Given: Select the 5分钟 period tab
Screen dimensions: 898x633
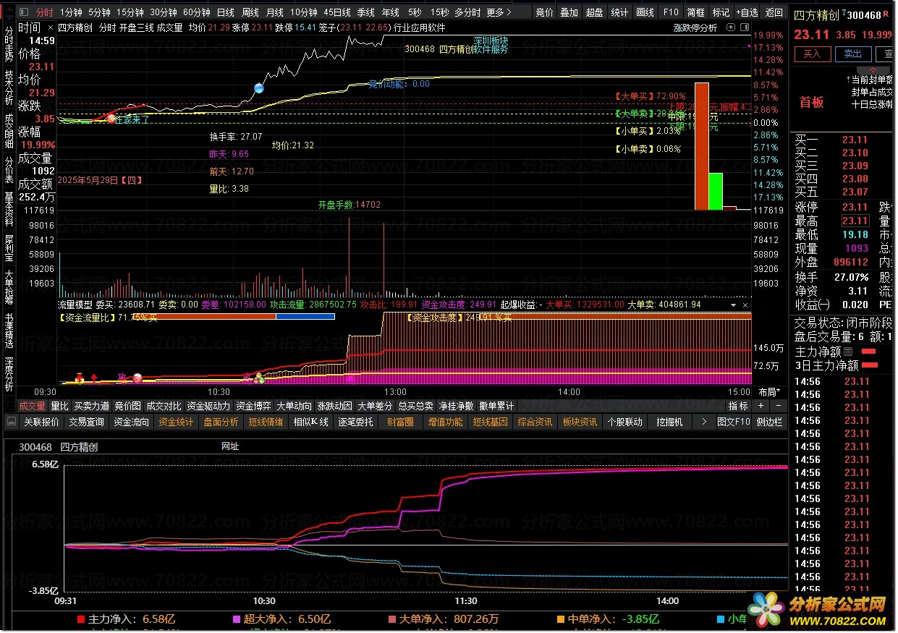Looking at the screenshot, I should [99, 12].
